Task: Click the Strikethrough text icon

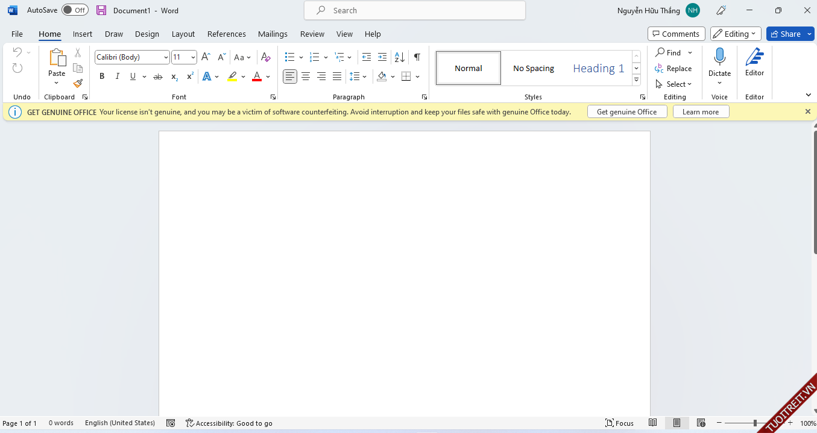Action: (x=158, y=76)
